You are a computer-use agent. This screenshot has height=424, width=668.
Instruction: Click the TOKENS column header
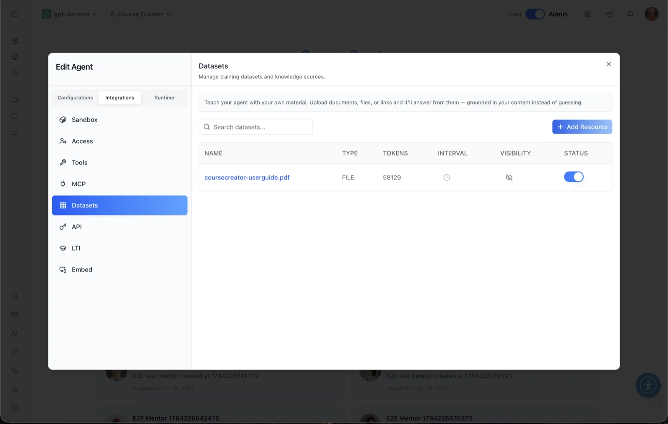(395, 153)
